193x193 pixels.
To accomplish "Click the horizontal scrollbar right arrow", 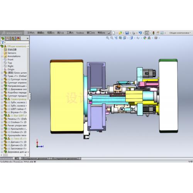I will pyautogui.click(x=25, y=155).
